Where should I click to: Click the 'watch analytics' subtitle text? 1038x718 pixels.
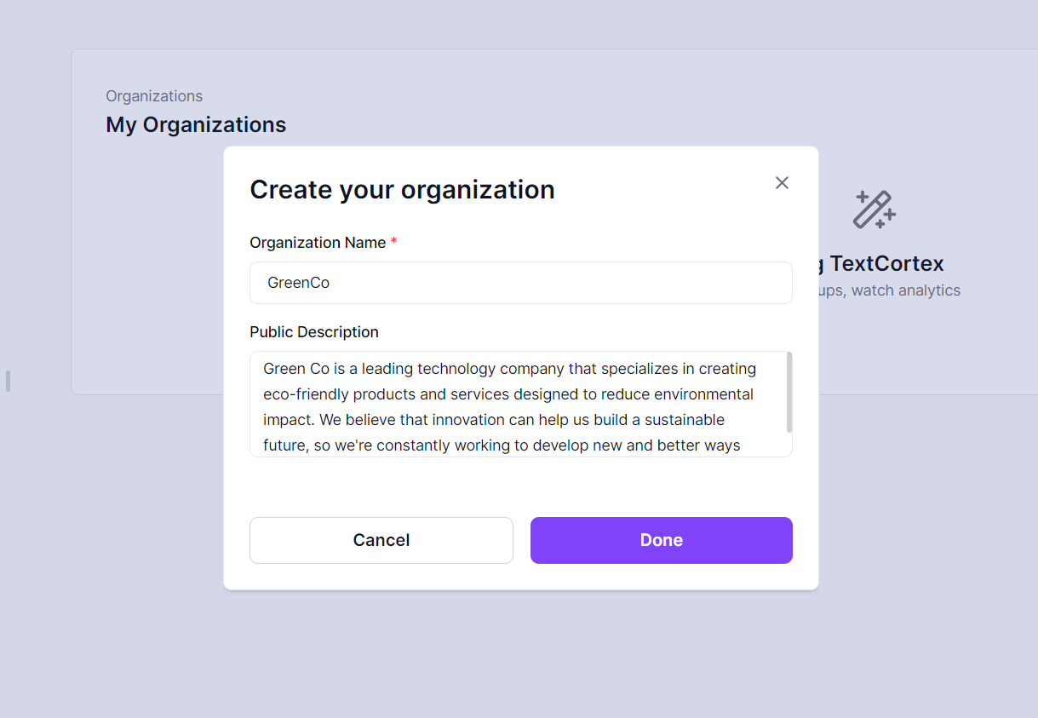click(905, 290)
